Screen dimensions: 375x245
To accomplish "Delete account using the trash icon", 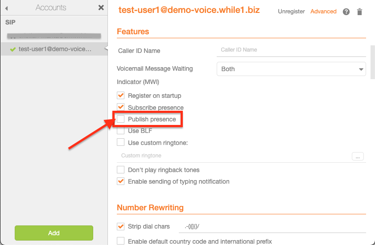I will (x=360, y=12).
